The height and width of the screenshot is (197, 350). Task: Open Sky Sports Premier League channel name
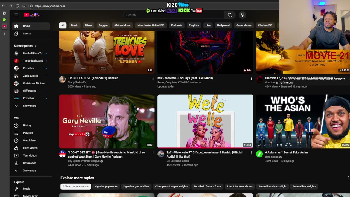(x=84, y=161)
